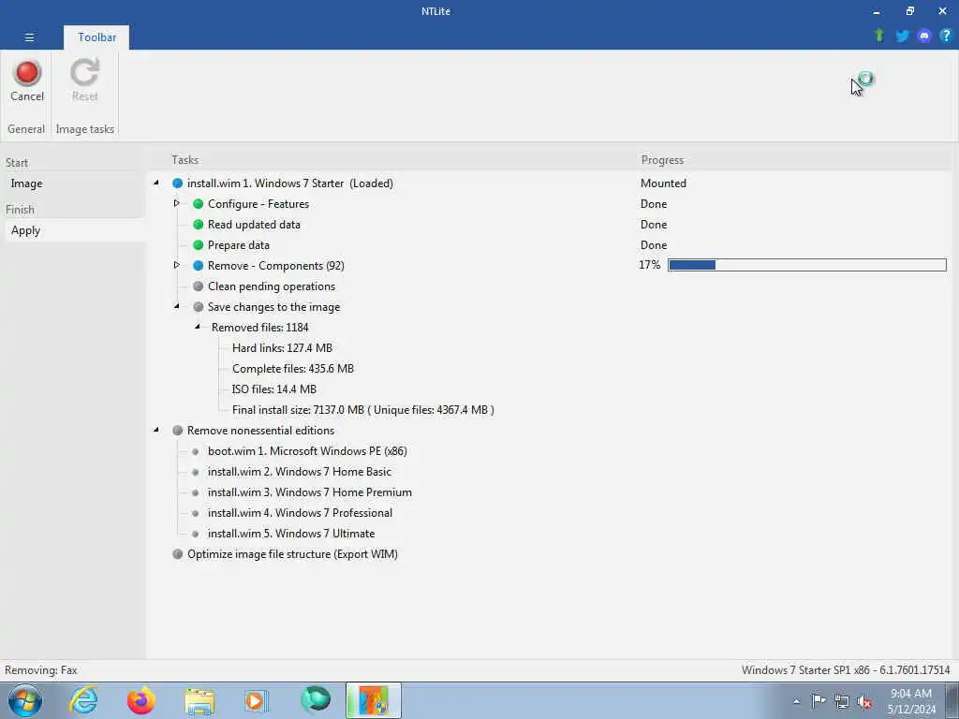Open Windows Explorer folder taskbar icon

tap(199, 700)
